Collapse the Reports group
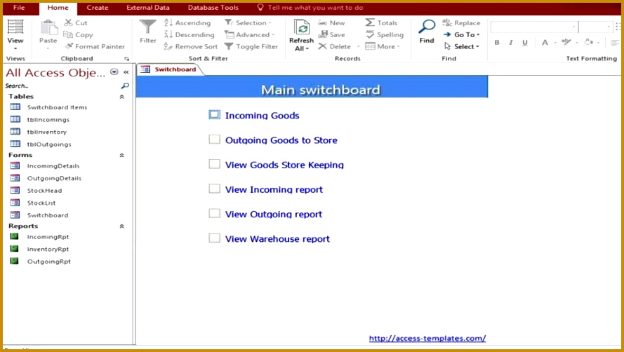Viewport: 624px width, 352px height. (x=121, y=226)
